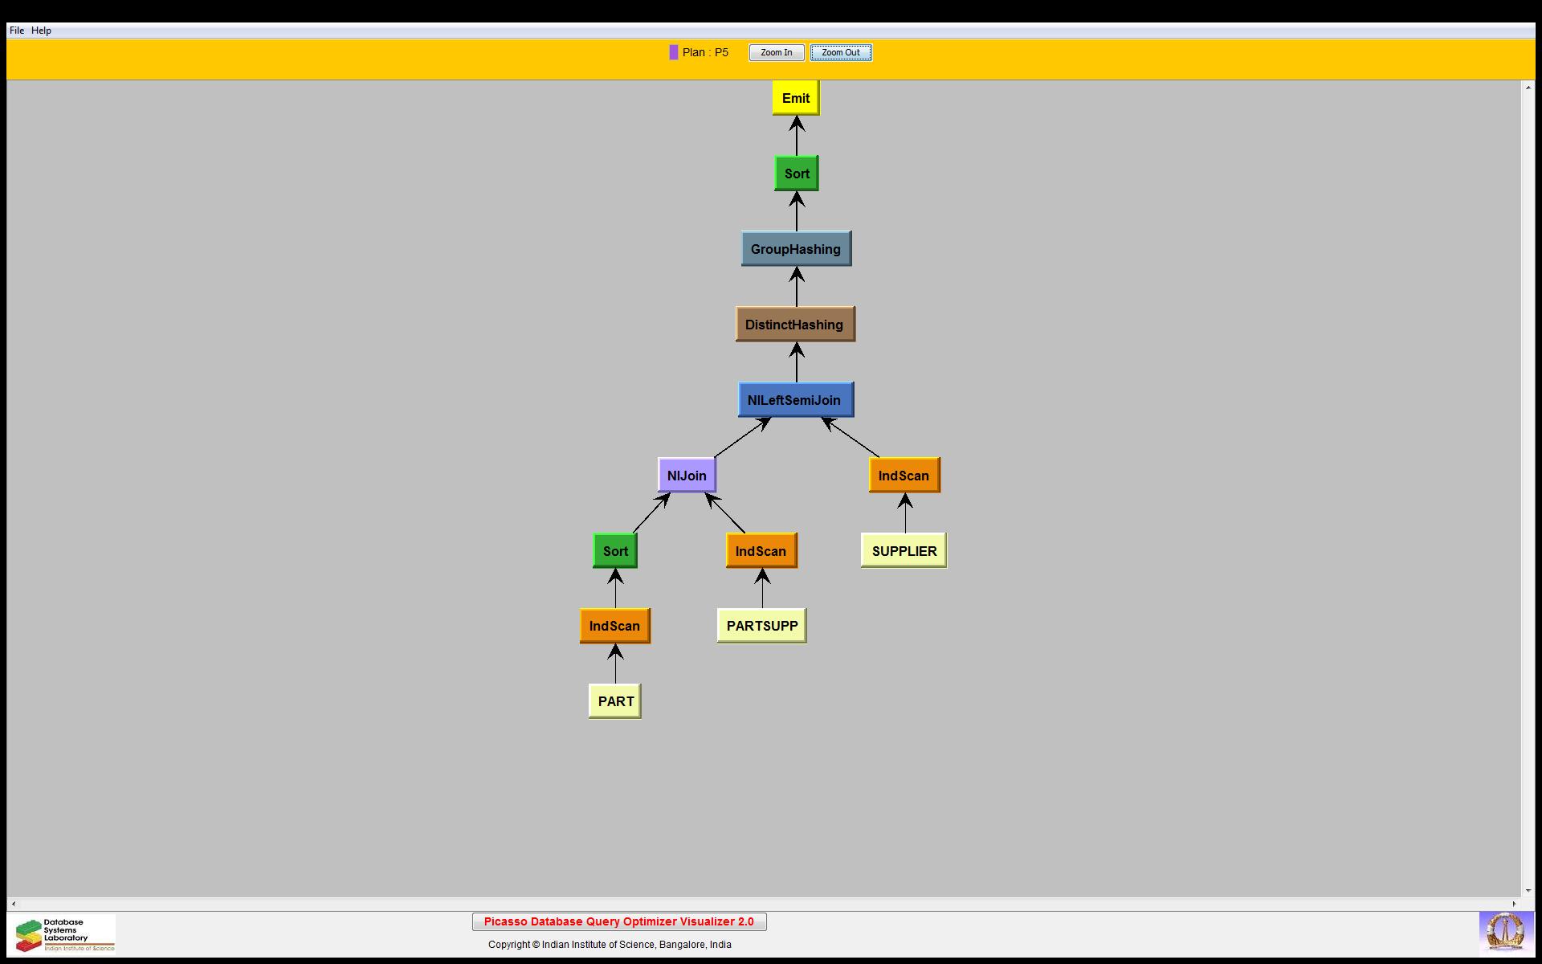Image resolution: width=1542 pixels, height=964 pixels.
Task: Click the purple NlJoin node
Action: click(687, 476)
